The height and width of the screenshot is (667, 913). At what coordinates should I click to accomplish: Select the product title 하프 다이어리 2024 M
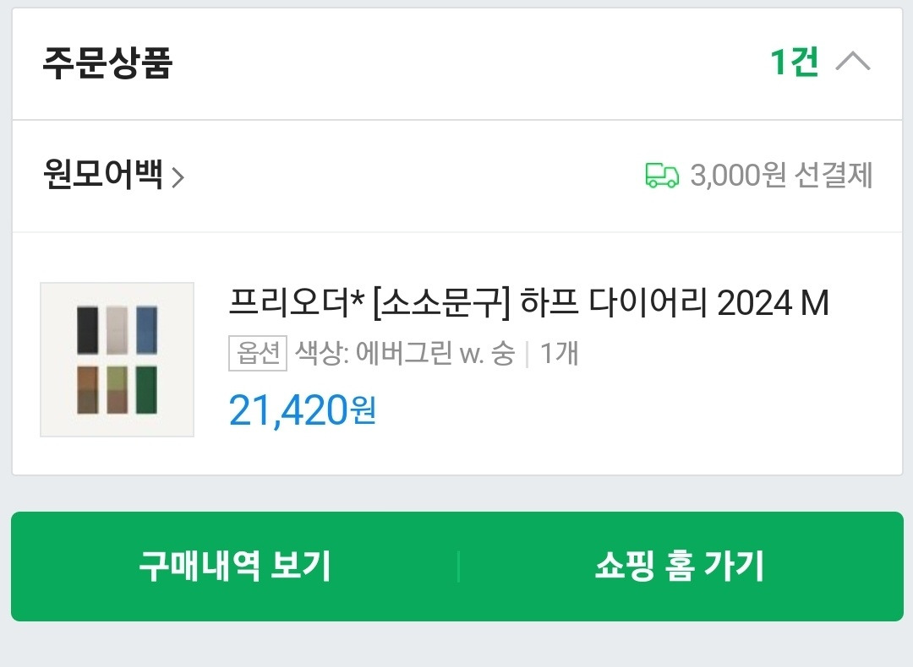(x=528, y=304)
